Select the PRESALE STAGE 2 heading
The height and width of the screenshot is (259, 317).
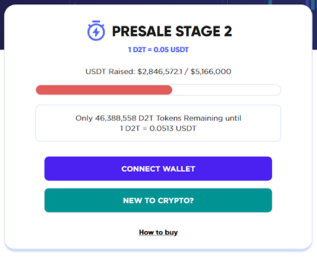click(172, 32)
